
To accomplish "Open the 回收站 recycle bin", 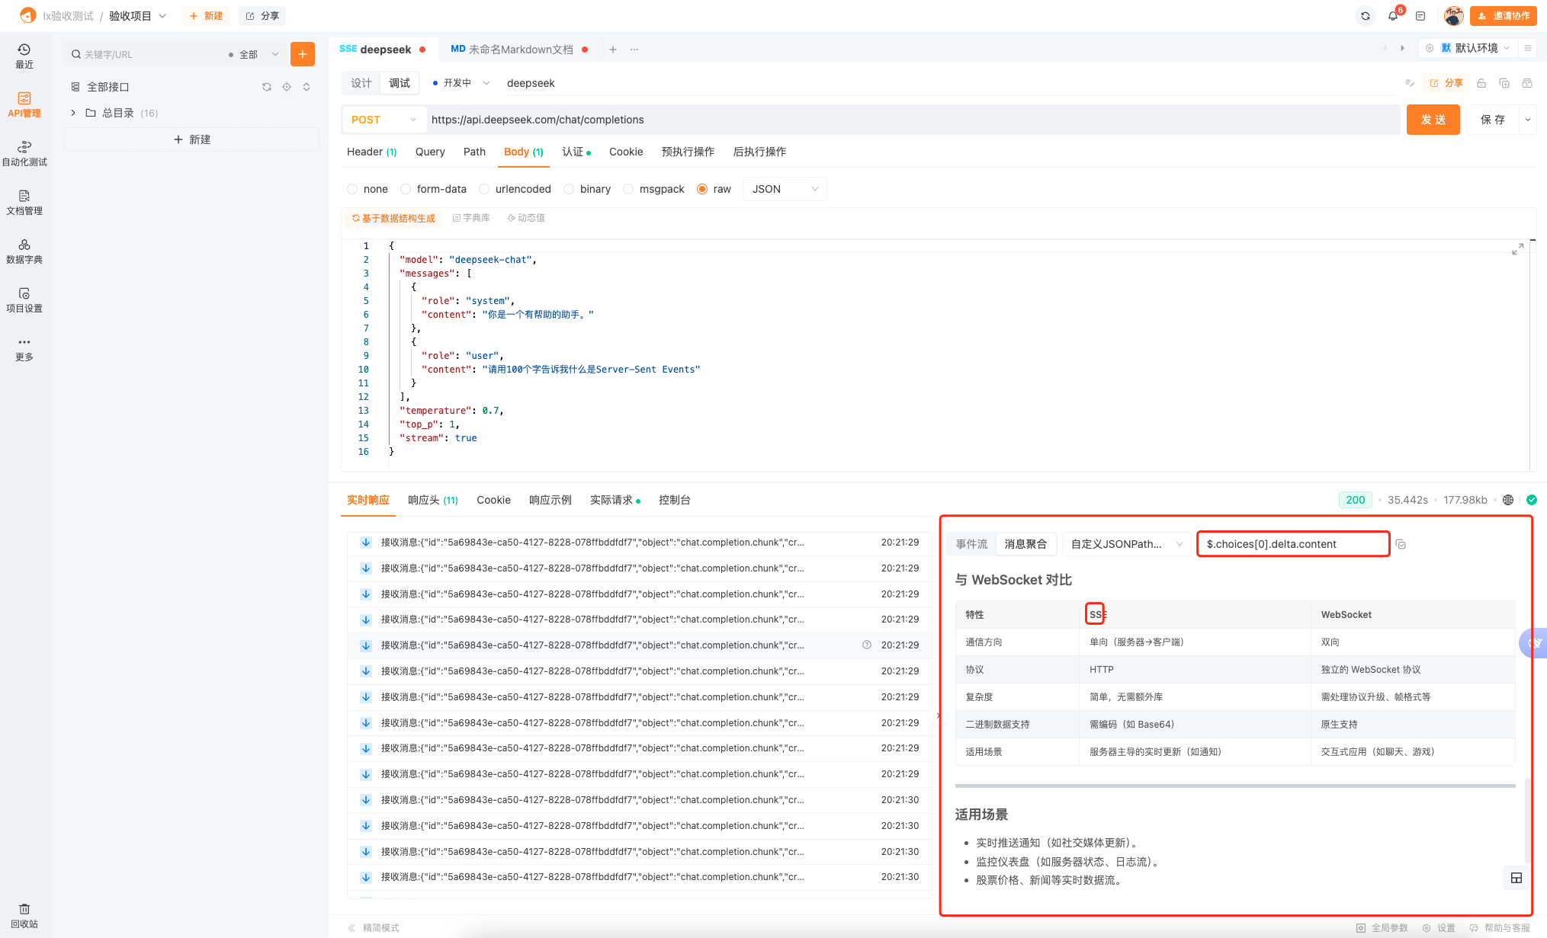I will (24, 916).
